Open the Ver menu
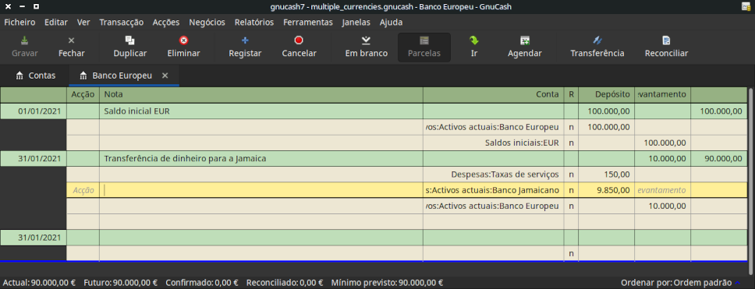 point(83,22)
